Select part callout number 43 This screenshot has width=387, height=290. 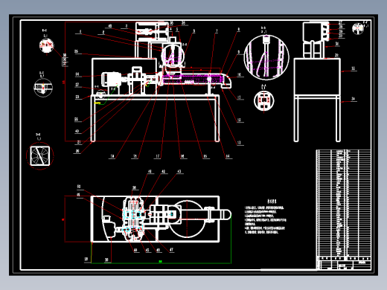[179, 171]
